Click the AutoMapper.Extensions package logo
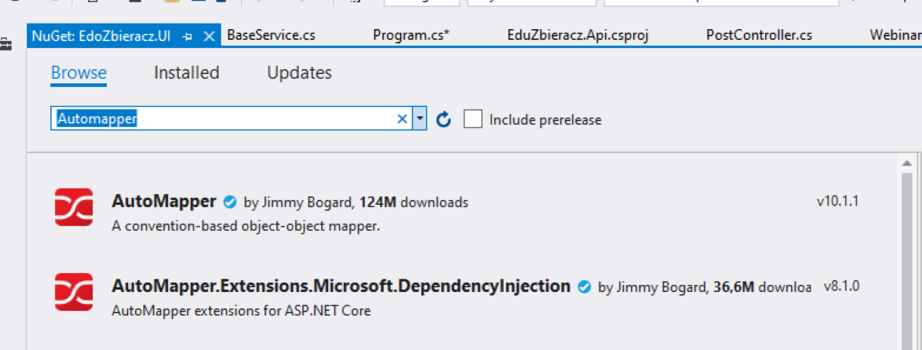 (74, 292)
